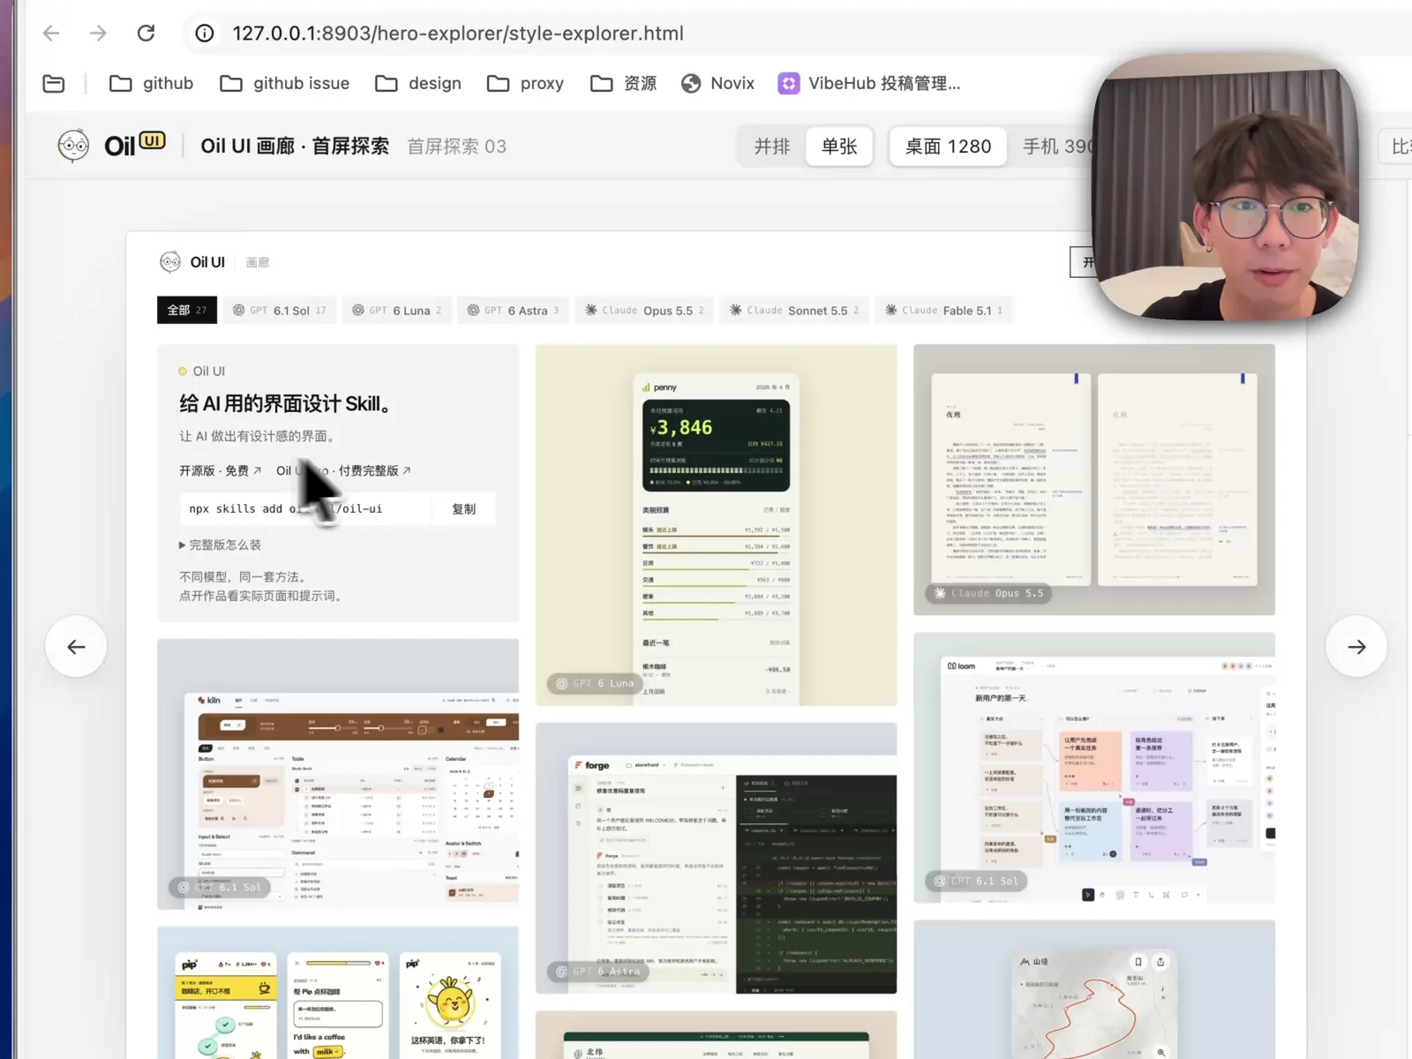Open the design bookmark folder
The width and height of the screenshot is (1412, 1059).
coord(418,84)
